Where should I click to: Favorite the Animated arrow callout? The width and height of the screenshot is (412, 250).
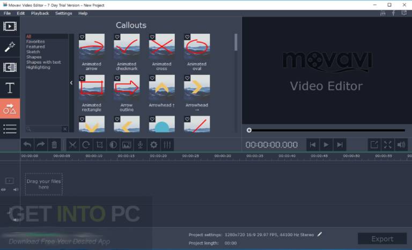click(x=82, y=37)
